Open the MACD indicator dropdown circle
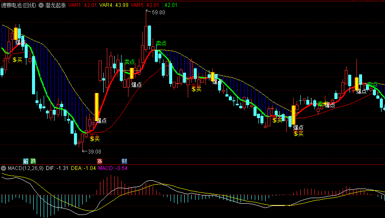Viewport: 385px width, 218px height. [3, 168]
